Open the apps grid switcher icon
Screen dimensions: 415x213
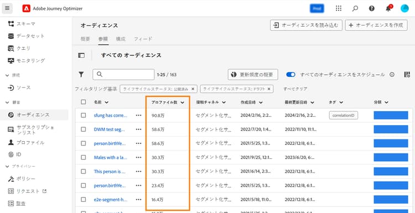tap(338, 8)
